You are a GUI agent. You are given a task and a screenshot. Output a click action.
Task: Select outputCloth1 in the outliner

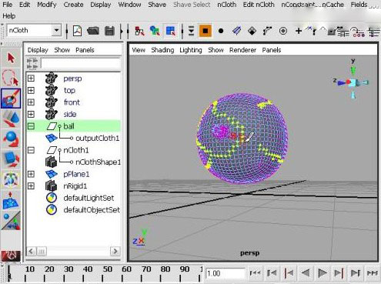97,138
